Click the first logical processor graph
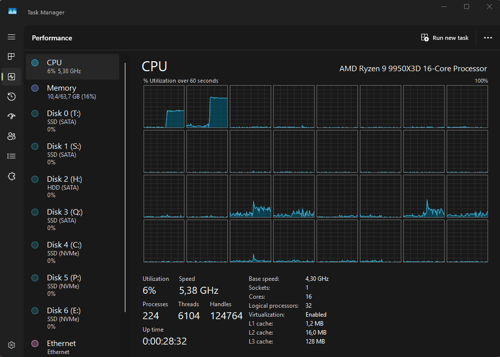Viewport: 500px width, 357px height. click(x=164, y=107)
